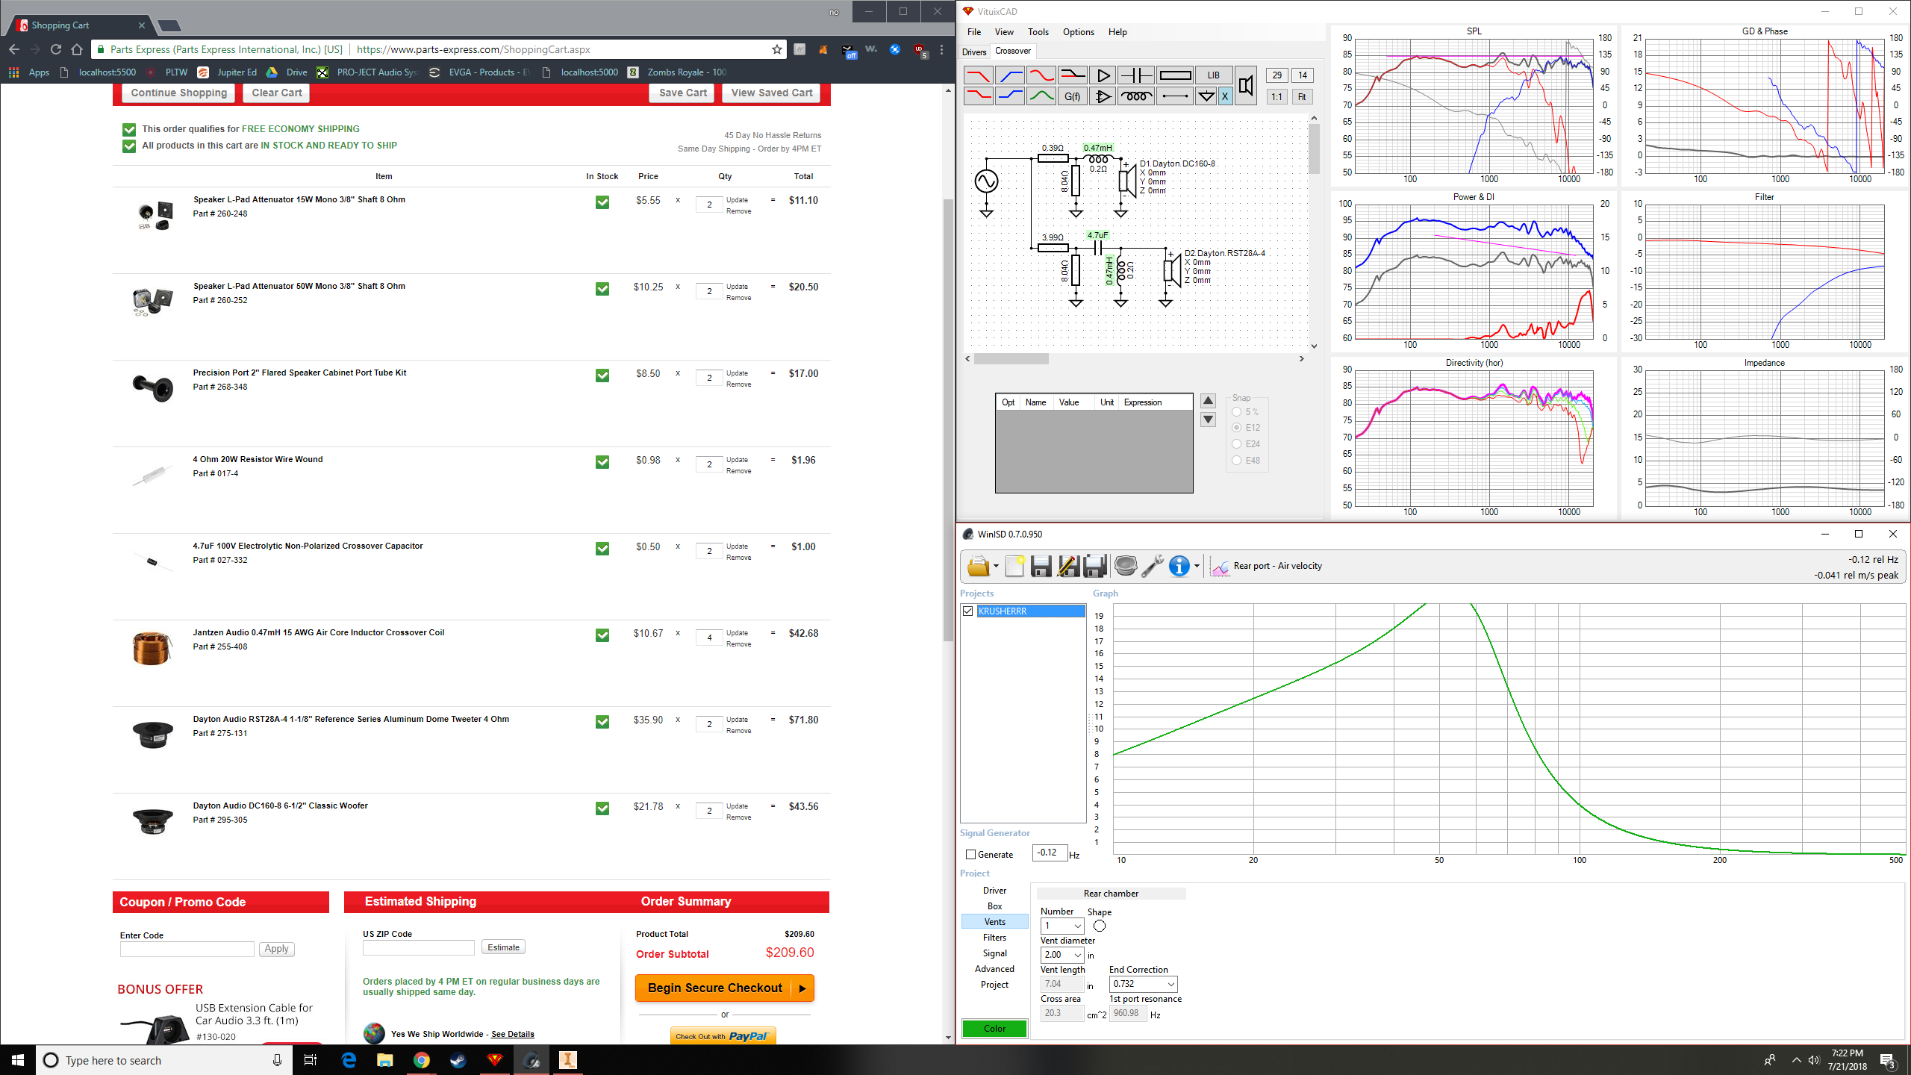1911x1075 pixels.
Task: Expand the open-folder dropdown arrow in WinISD
Action: pos(996,567)
